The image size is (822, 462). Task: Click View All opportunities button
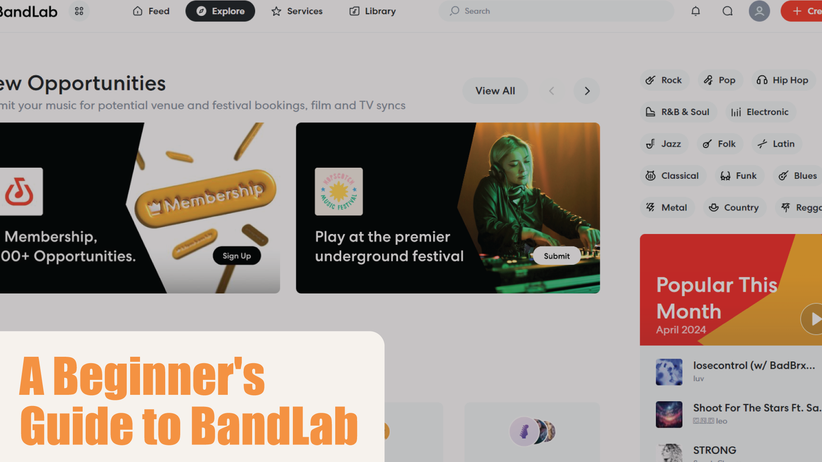[495, 91]
